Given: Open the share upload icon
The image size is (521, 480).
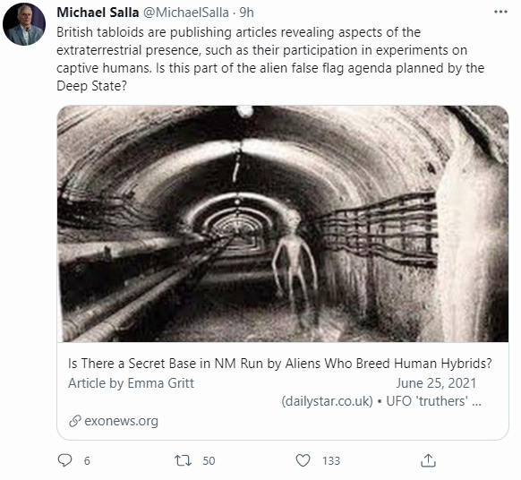Looking at the screenshot, I should tap(428, 460).
